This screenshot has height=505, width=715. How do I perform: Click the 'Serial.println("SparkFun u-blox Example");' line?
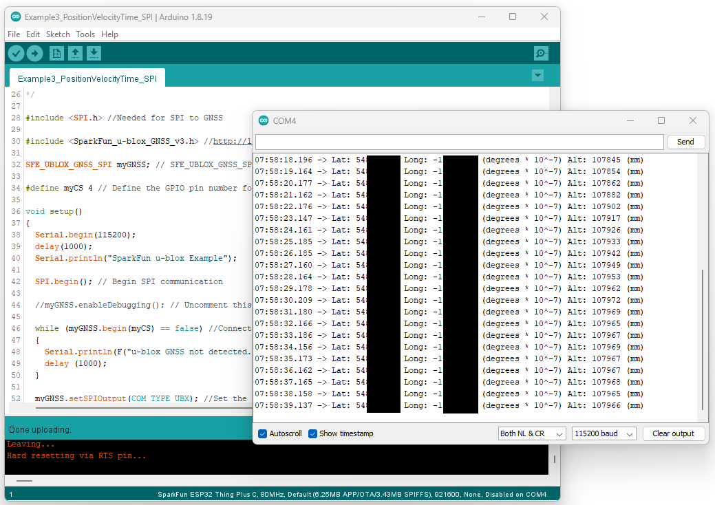(x=136, y=258)
